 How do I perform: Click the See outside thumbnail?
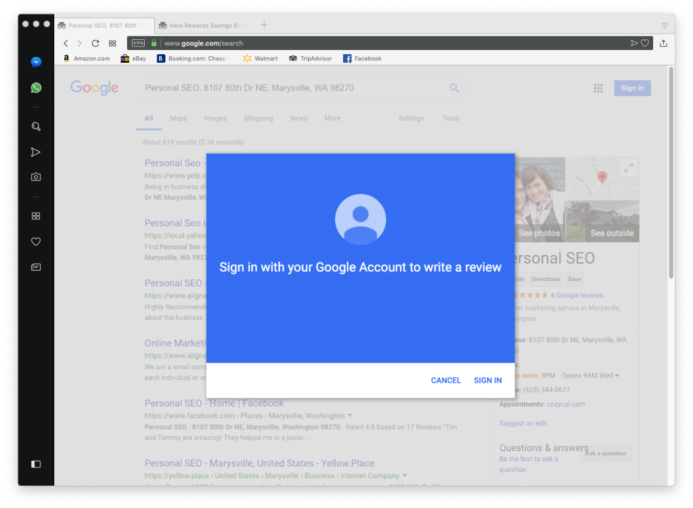[603, 221]
